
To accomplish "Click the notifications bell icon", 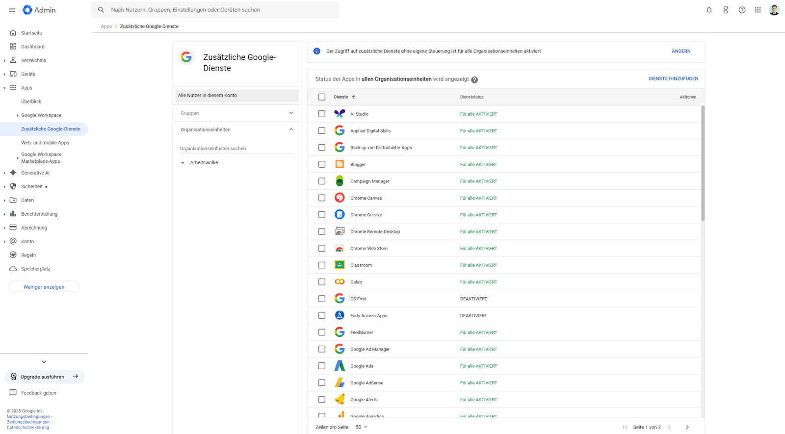I will tap(709, 10).
